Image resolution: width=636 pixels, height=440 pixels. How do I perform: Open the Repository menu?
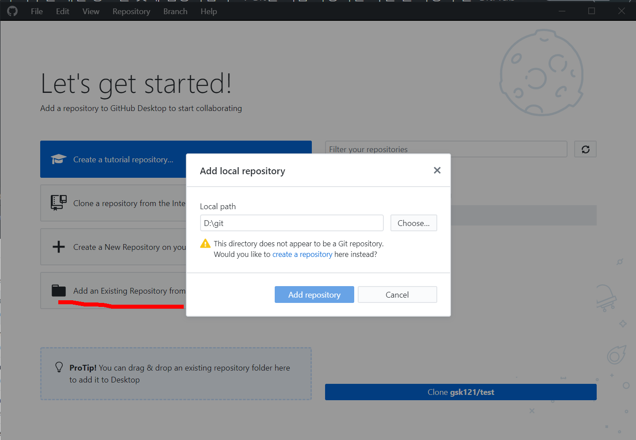click(131, 11)
